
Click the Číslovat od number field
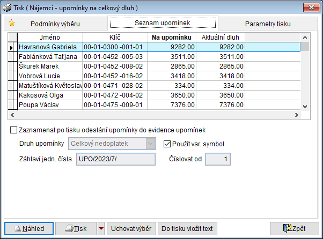pyautogui.click(x=218, y=159)
